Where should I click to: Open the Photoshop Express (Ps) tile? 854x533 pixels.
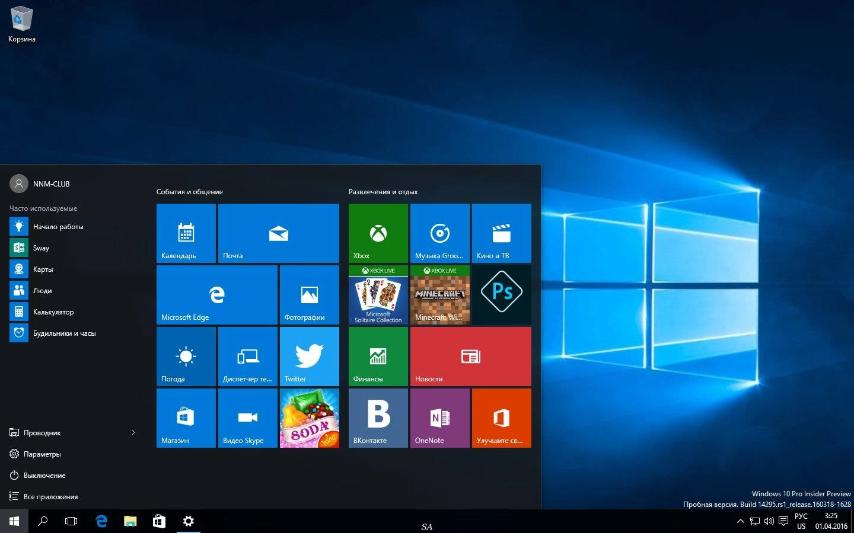pyautogui.click(x=502, y=295)
